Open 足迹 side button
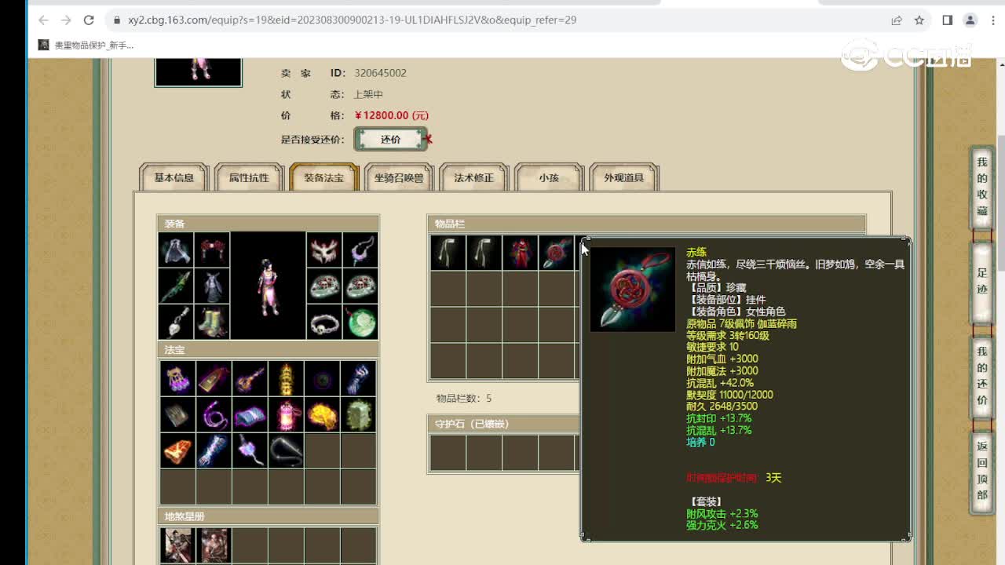 [981, 282]
